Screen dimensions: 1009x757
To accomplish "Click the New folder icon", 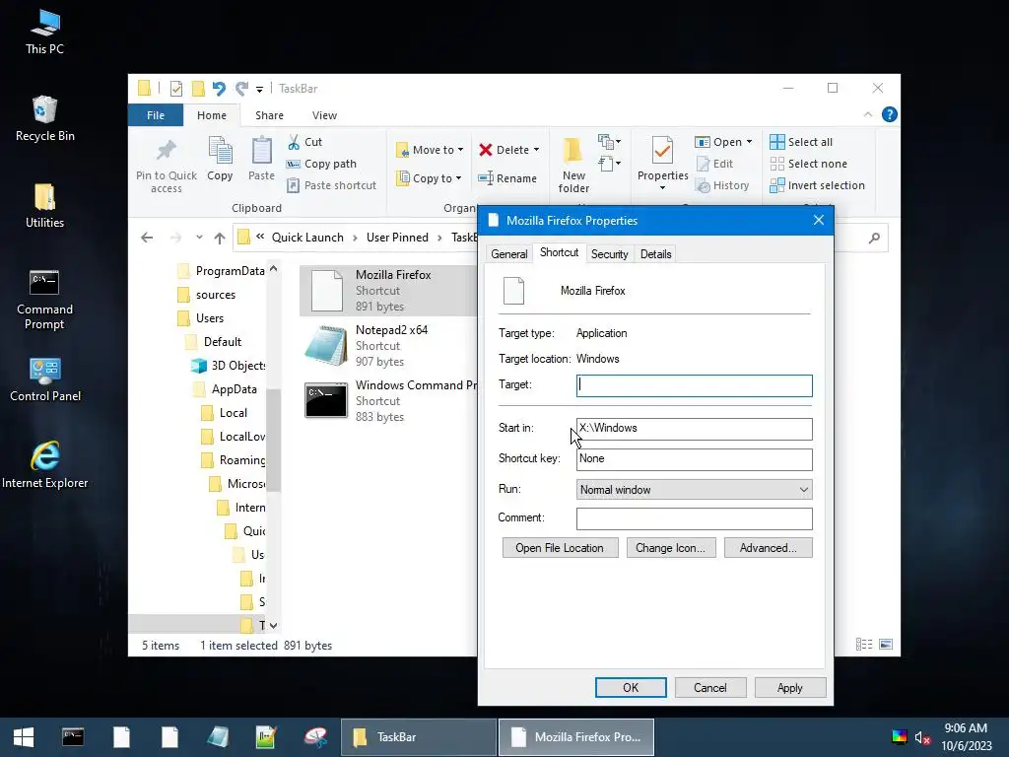I will pos(572,150).
